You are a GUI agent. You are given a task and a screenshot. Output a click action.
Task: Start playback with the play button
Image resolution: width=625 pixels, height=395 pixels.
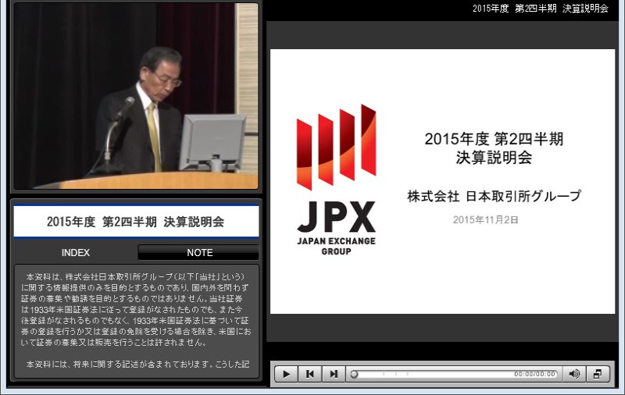coord(286,374)
